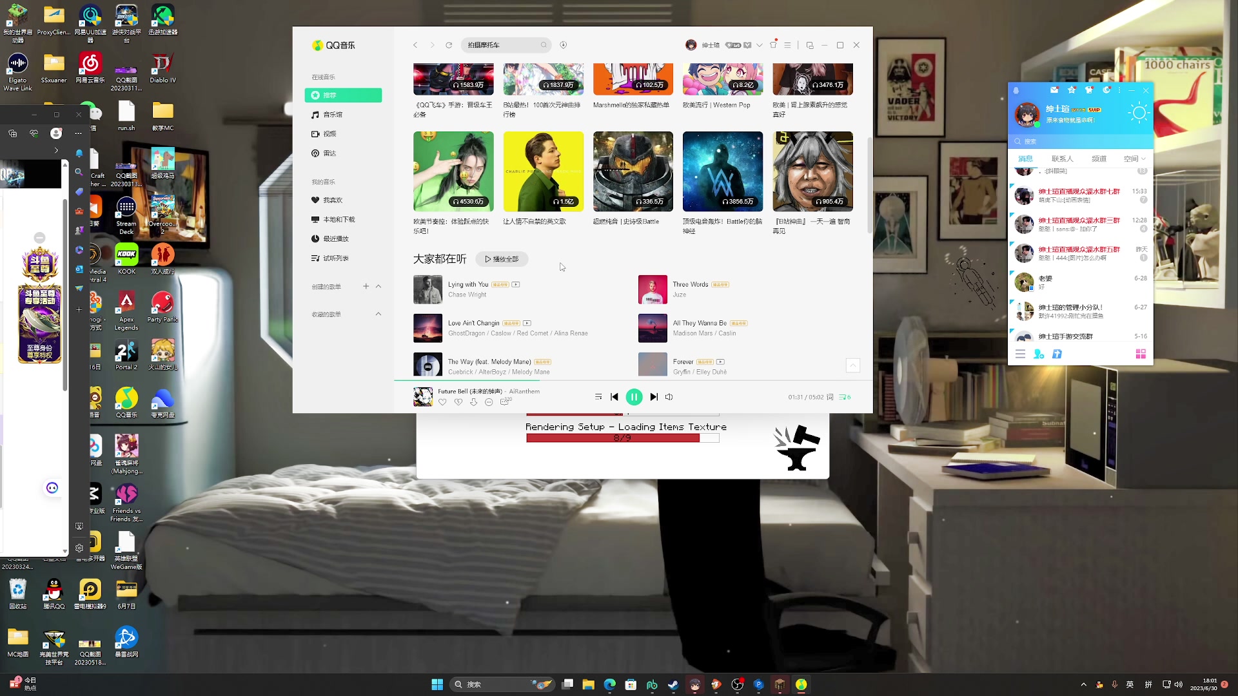The image size is (1238, 696).
Task: Open the play mode order icon
Action: pos(598,397)
